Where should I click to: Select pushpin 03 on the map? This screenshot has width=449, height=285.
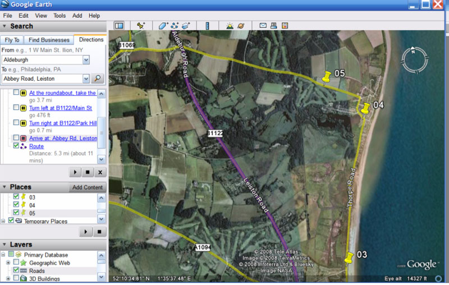tap(349, 259)
